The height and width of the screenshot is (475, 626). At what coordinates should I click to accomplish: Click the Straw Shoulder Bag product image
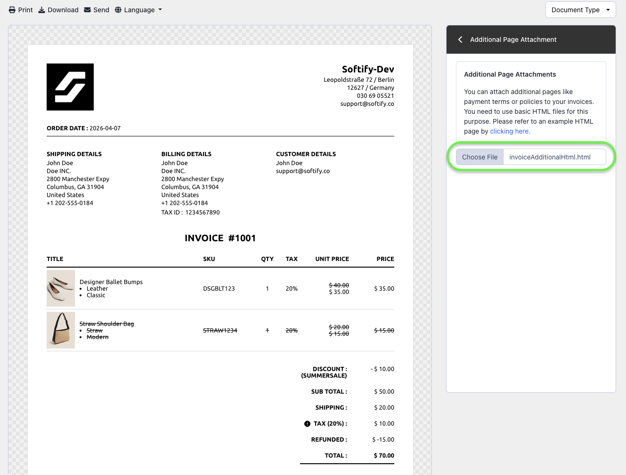click(x=61, y=330)
